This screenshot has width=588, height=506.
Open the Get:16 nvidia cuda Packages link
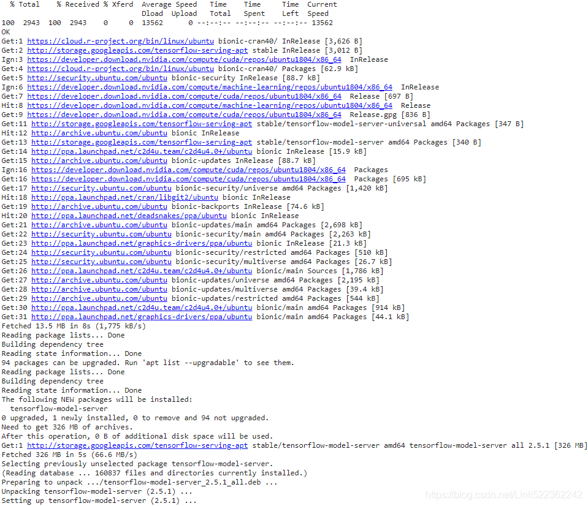click(x=188, y=179)
